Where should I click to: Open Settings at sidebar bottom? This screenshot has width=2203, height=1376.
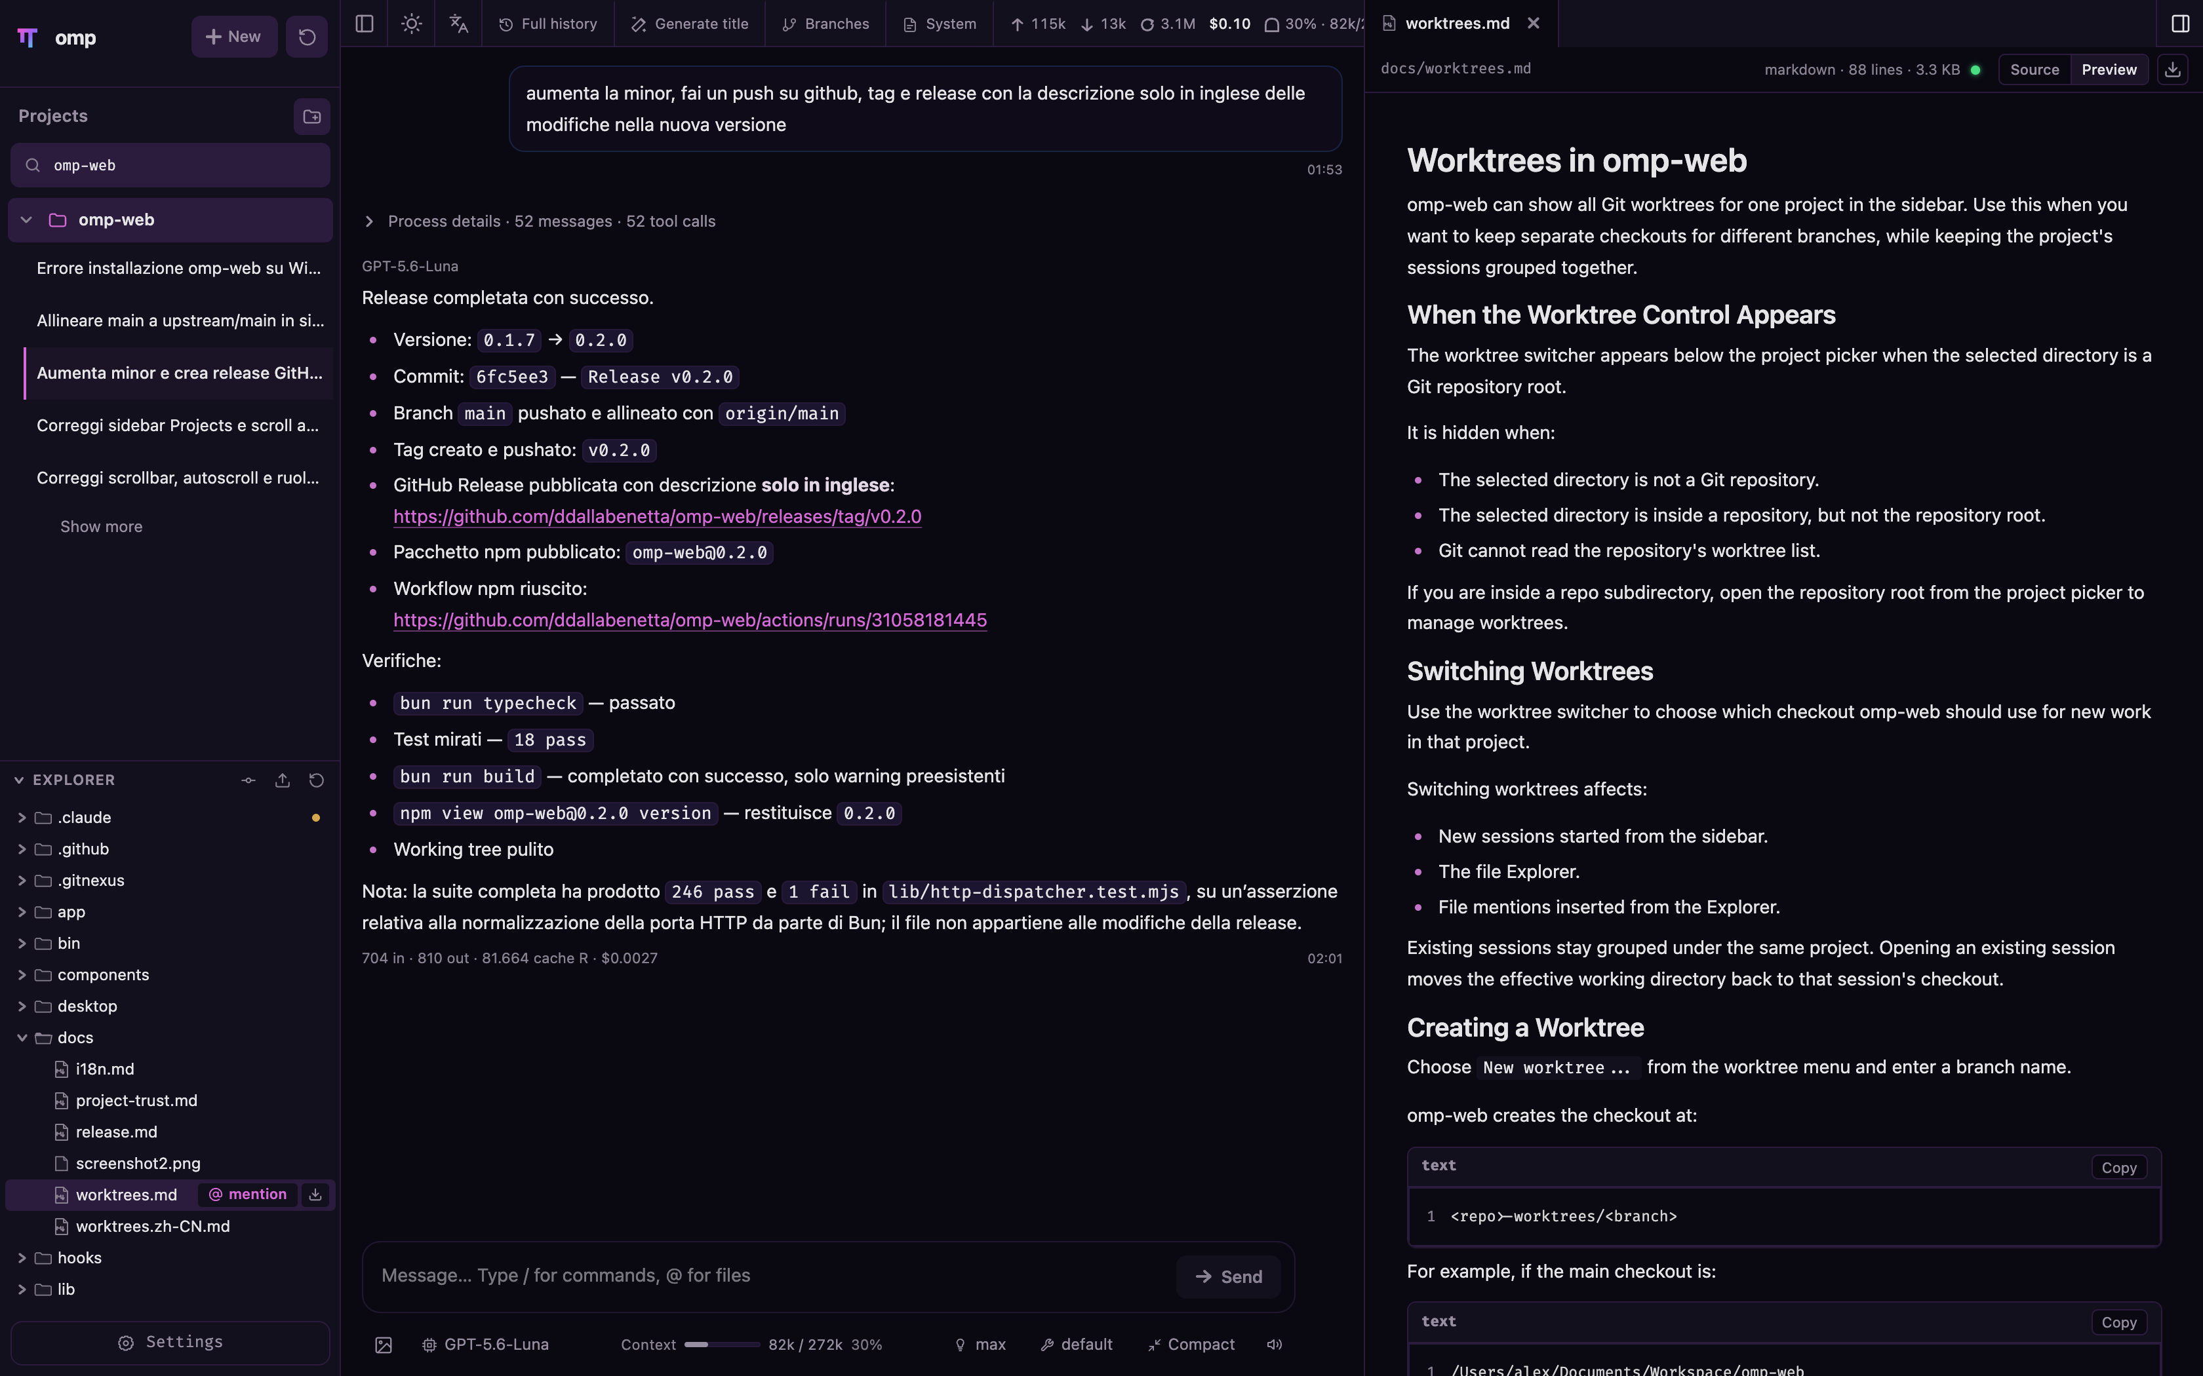coord(170,1343)
